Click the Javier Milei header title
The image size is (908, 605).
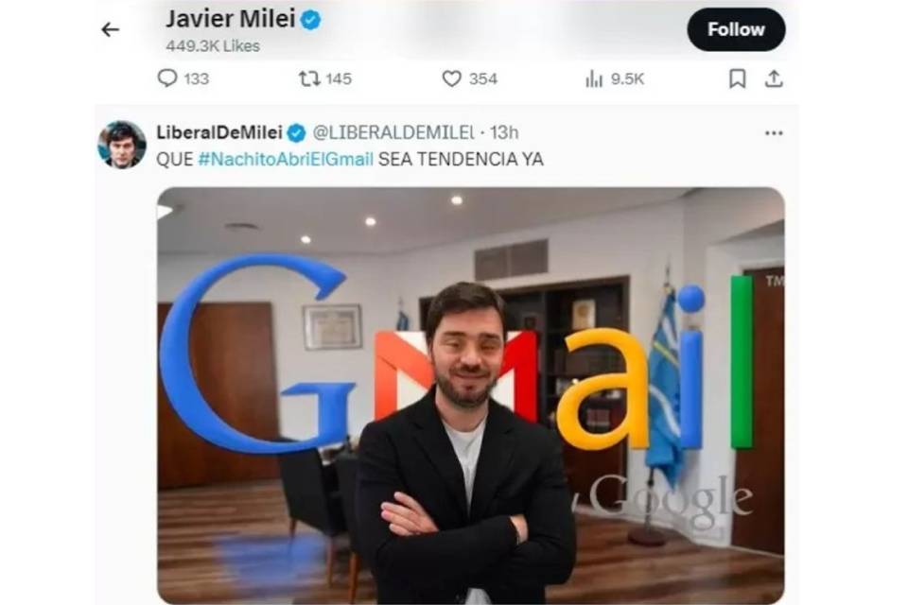click(231, 19)
